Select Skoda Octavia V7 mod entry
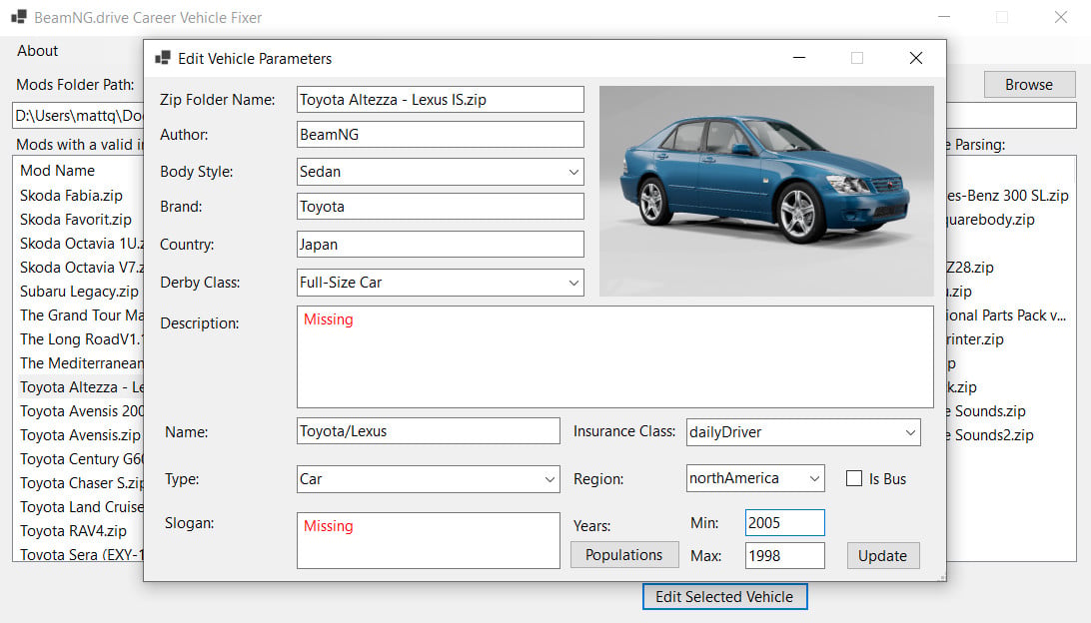1091x623 pixels. pyautogui.click(x=81, y=267)
